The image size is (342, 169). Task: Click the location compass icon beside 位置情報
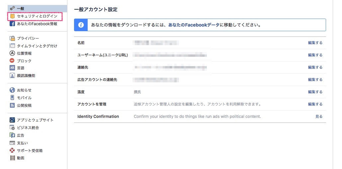tap(12, 53)
